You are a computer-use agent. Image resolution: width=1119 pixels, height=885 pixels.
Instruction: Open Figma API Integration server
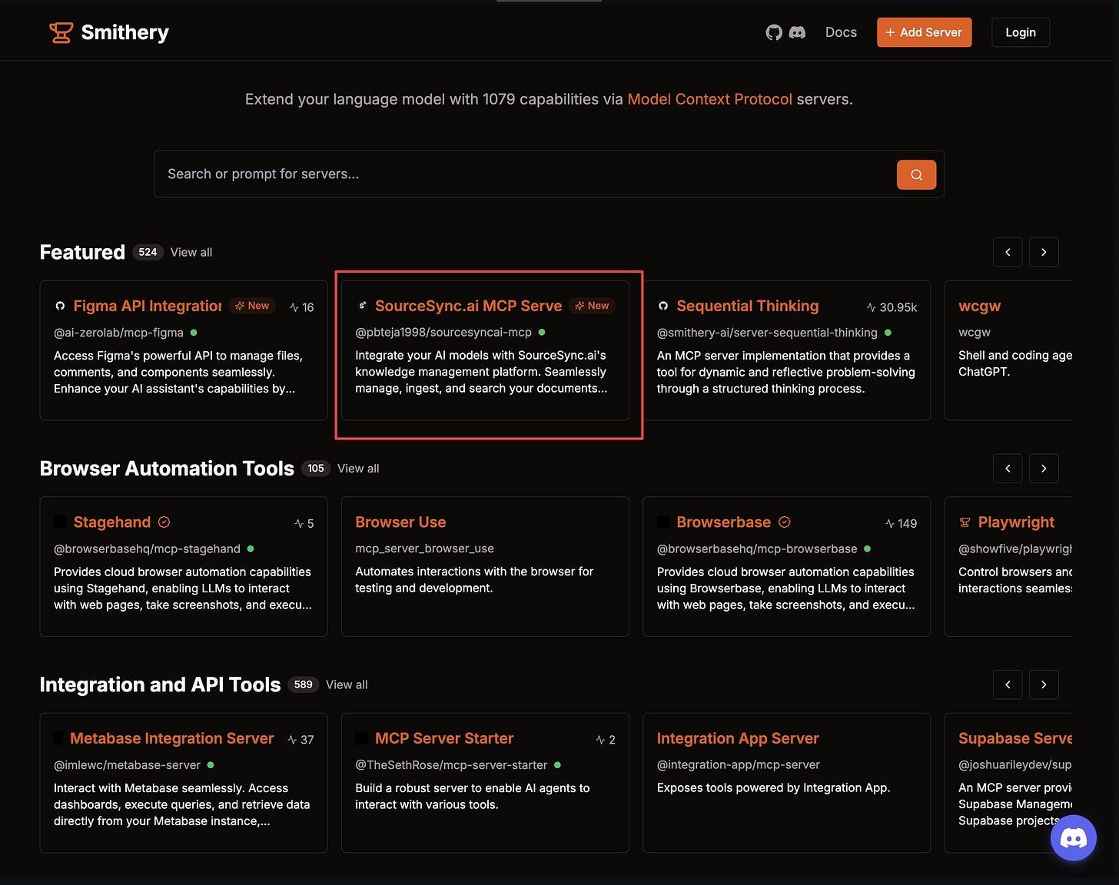[148, 306]
